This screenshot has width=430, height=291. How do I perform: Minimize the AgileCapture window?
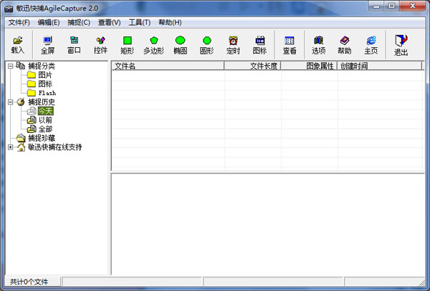click(x=376, y=6)
